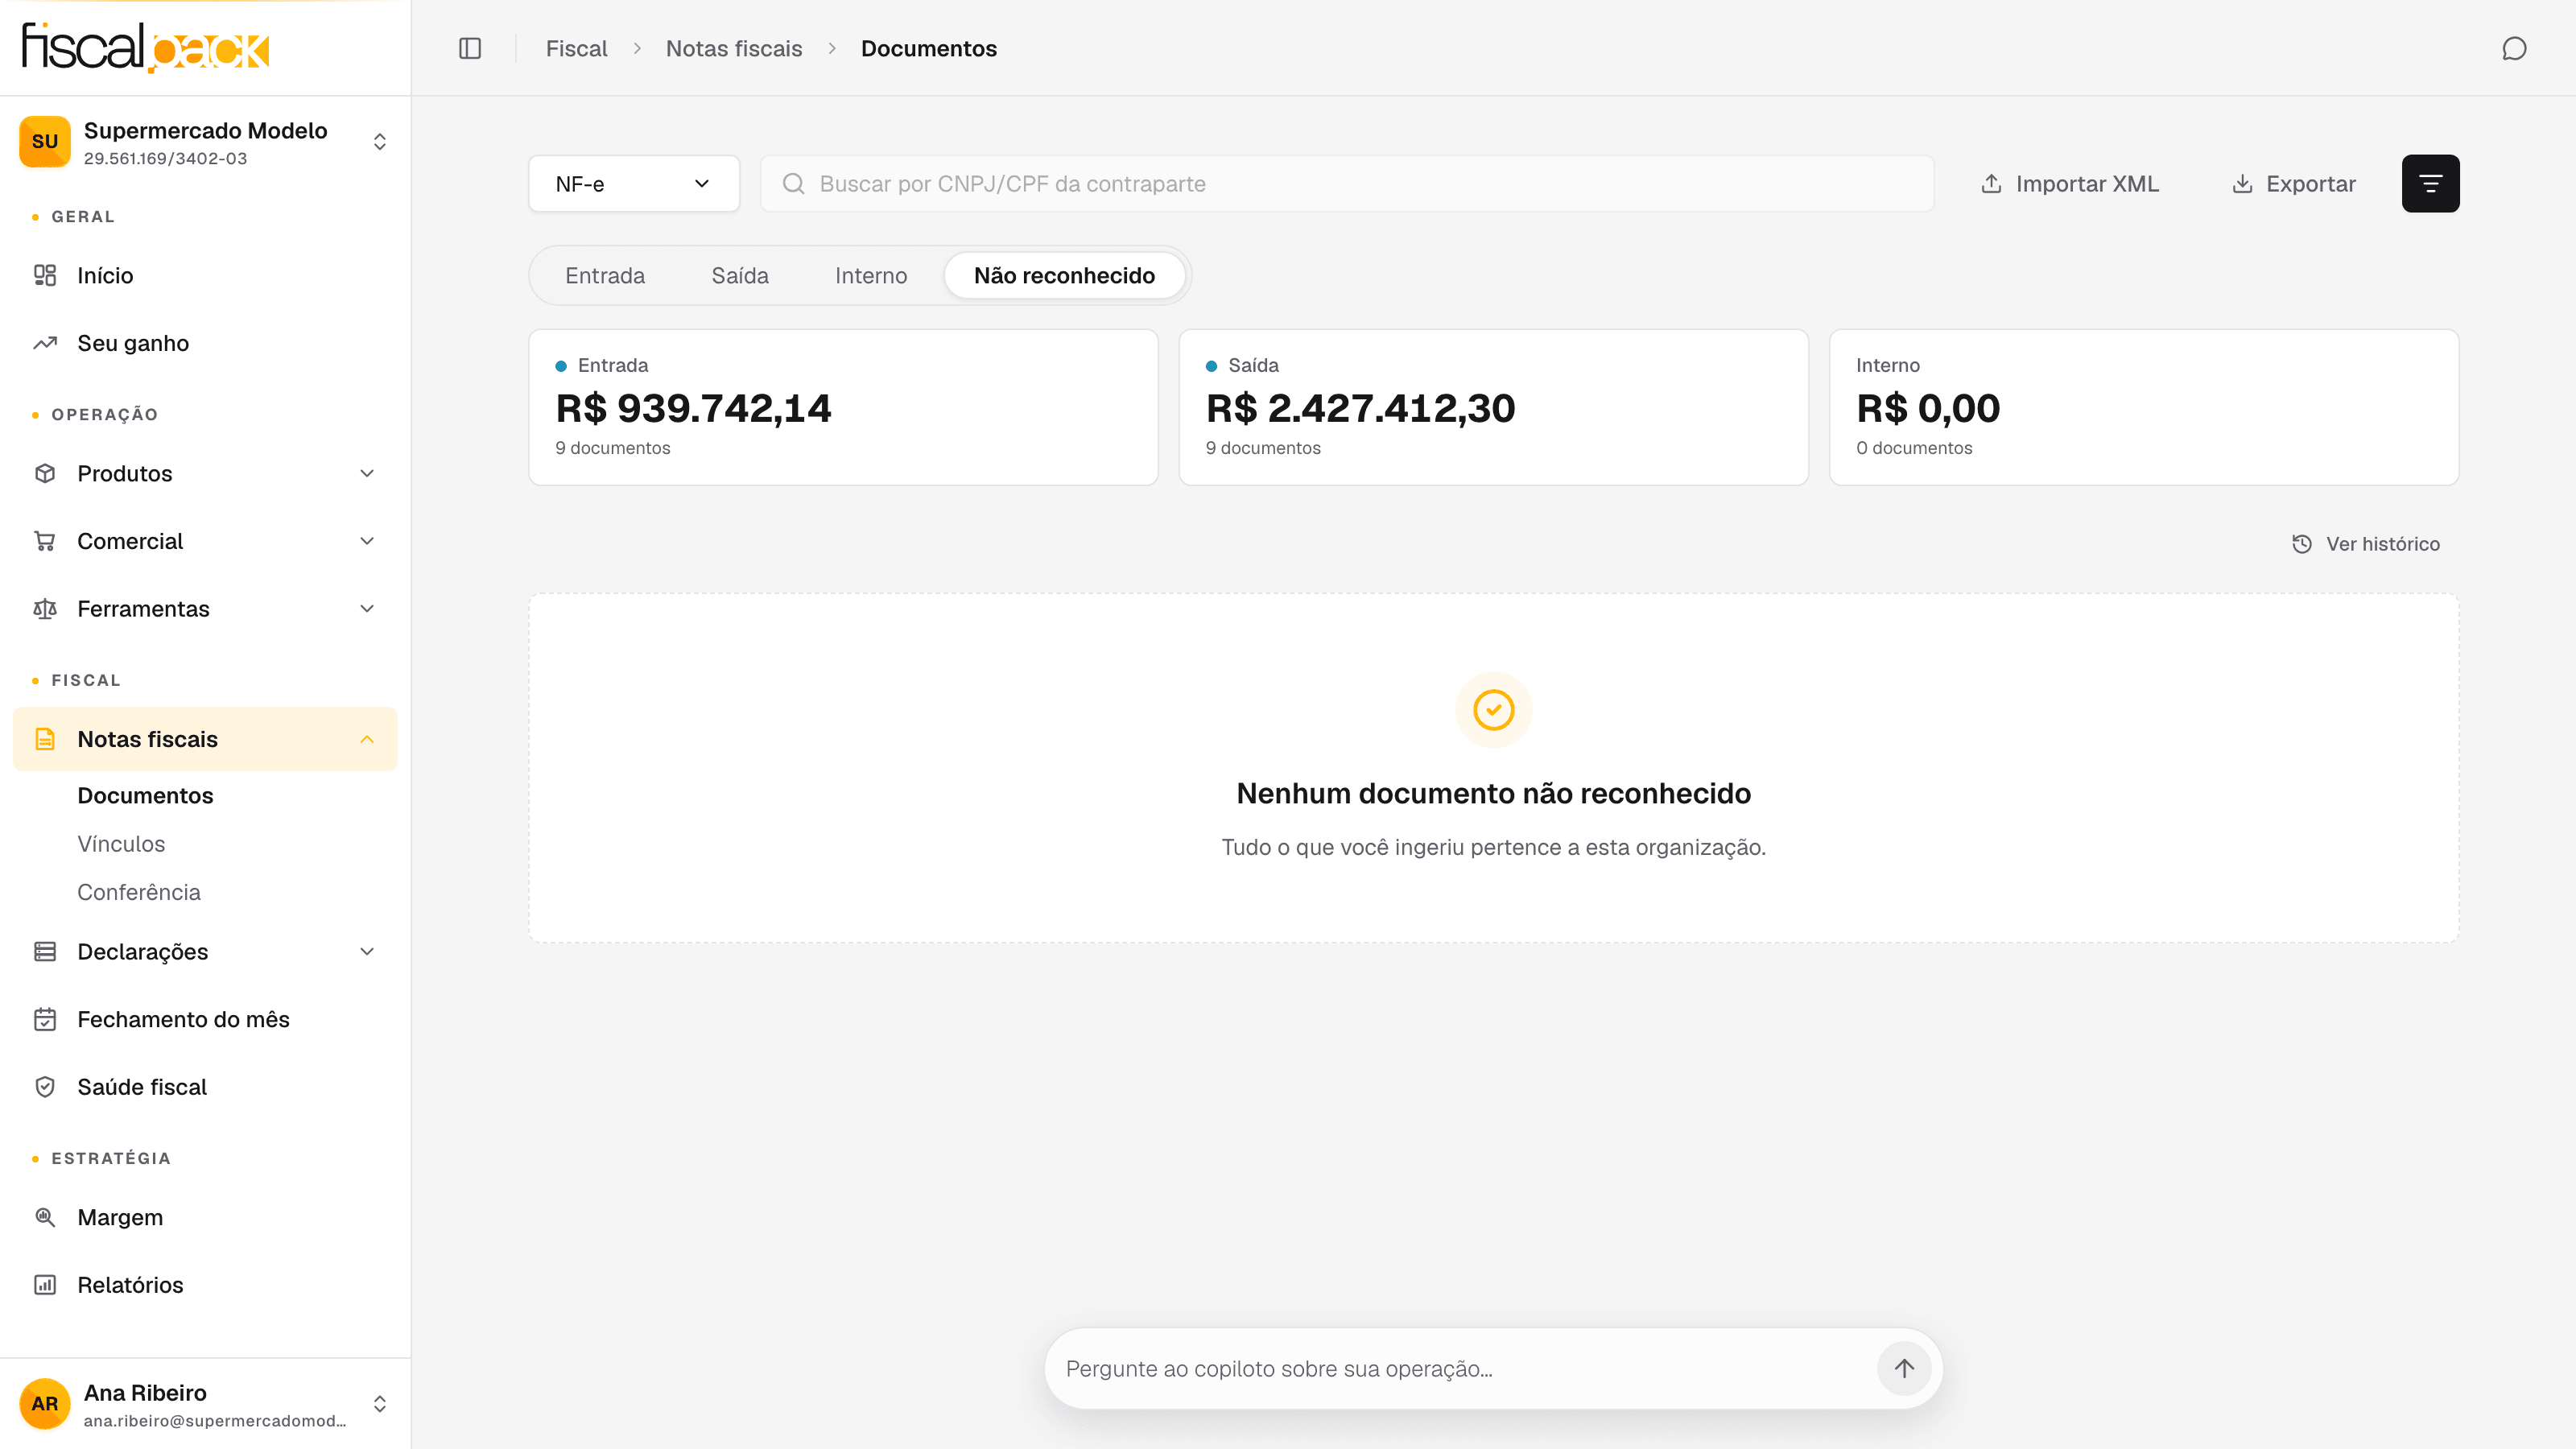Expand the Produtos menu chevron
This screenshot has width=2576, height=1449.
(x=367, y=473)
